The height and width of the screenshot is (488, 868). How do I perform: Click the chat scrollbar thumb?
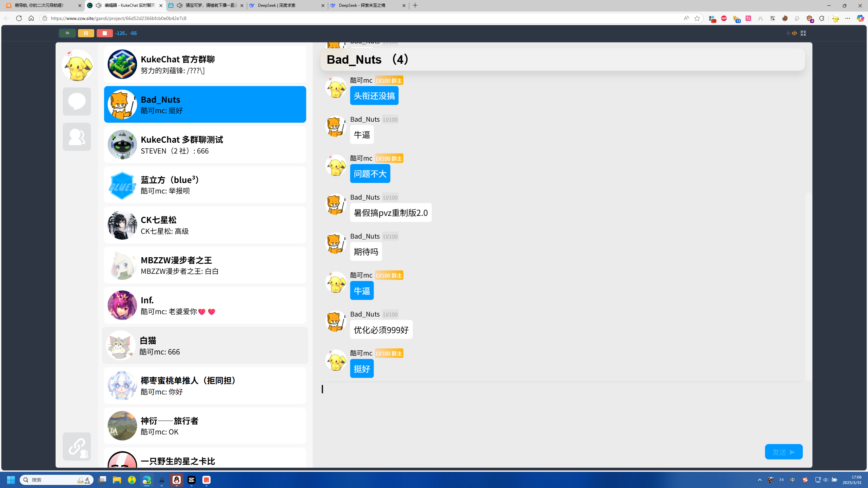pyautogui.click(x=808, y=286)
